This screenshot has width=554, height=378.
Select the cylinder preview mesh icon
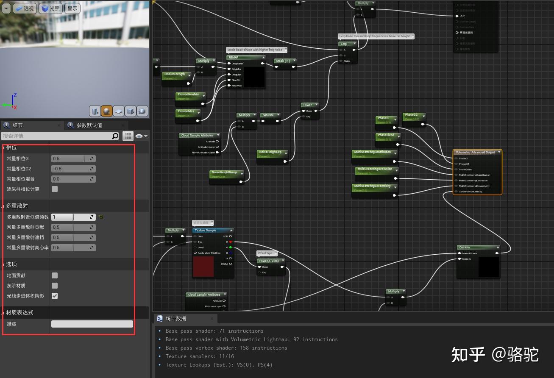95,111
